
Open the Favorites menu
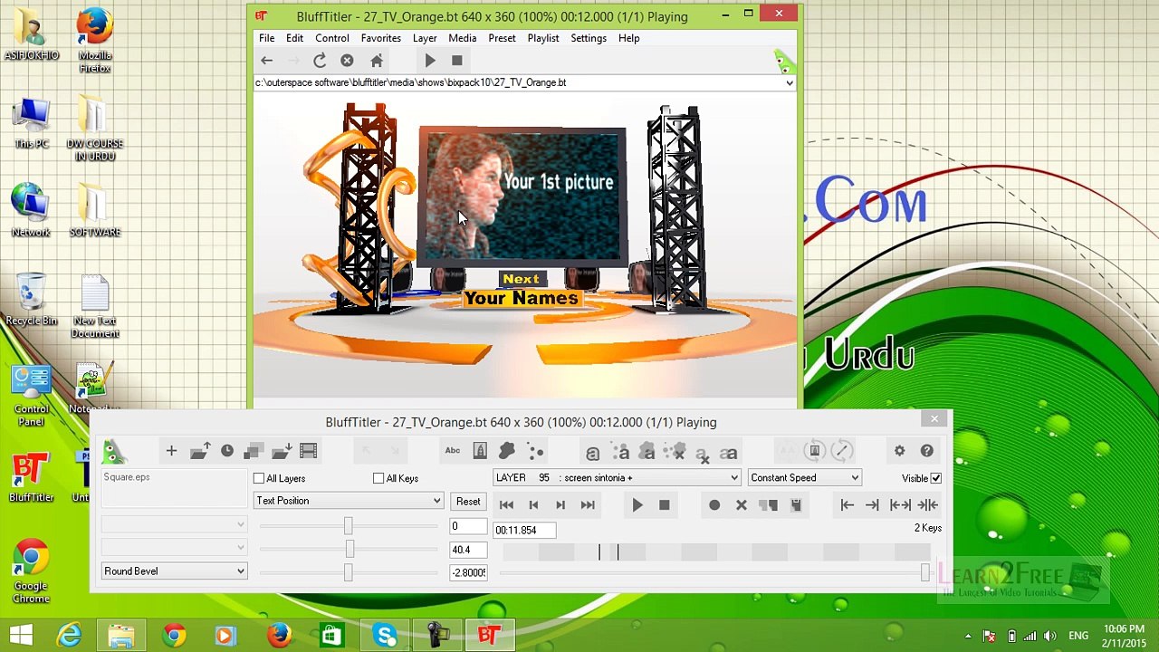pyautogui.click(x=381, y=38)
